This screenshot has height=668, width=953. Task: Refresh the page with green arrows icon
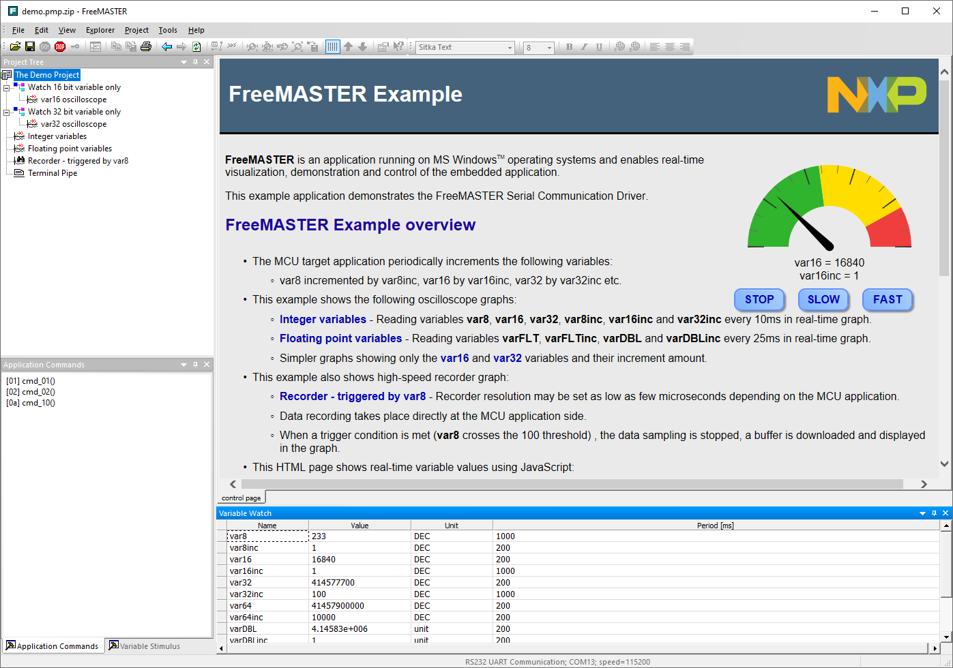[196, 47]
